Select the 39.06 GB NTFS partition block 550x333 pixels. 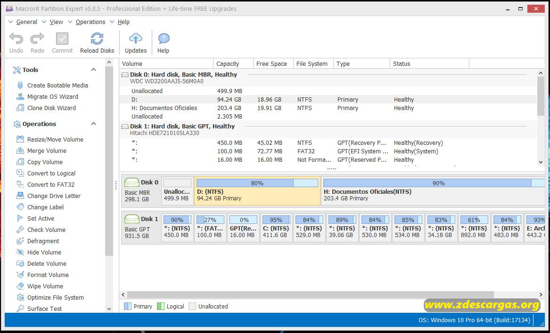click(342, 228)
